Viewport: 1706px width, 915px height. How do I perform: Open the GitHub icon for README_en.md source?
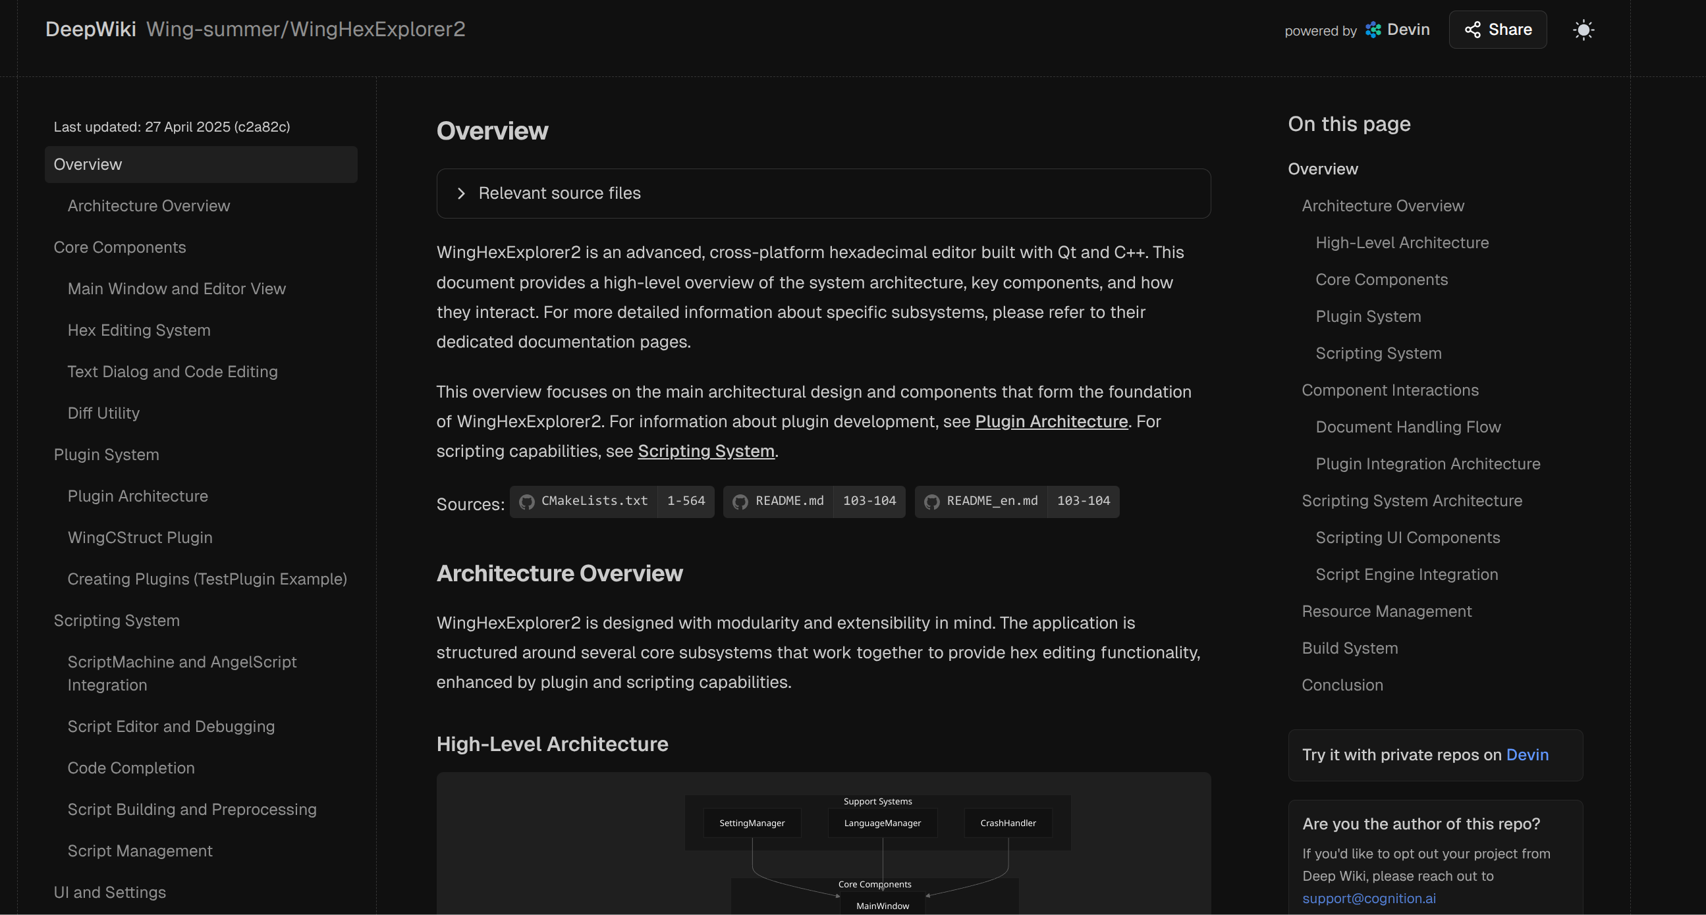(931, 502)
